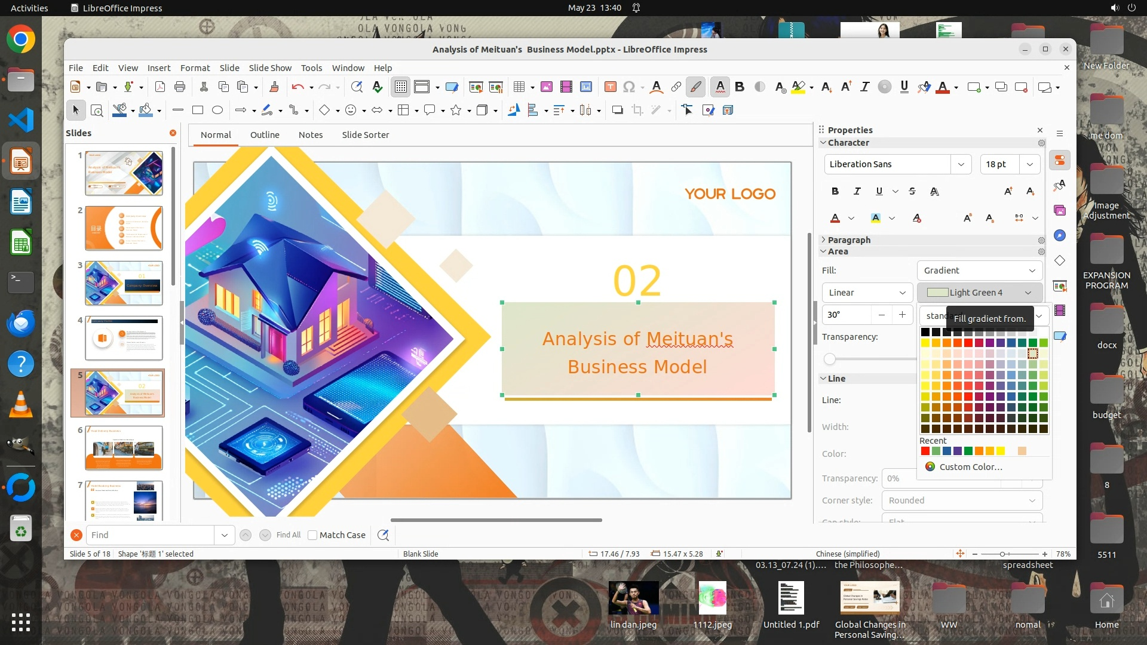Click the Insert Table toolbar icon
The height and width of the screenshot is (645, 1147).
coord(519,87)
